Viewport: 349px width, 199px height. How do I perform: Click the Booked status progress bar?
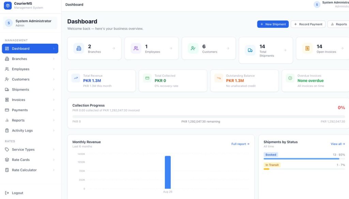pyautogui.click(x=304, y=159)
